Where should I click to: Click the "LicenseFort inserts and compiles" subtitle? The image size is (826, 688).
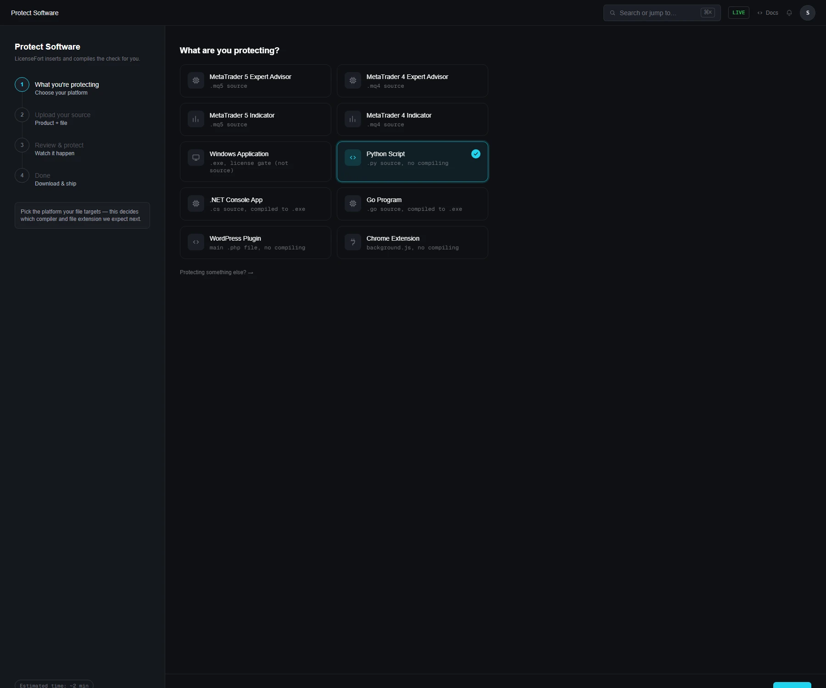[77, 59]
